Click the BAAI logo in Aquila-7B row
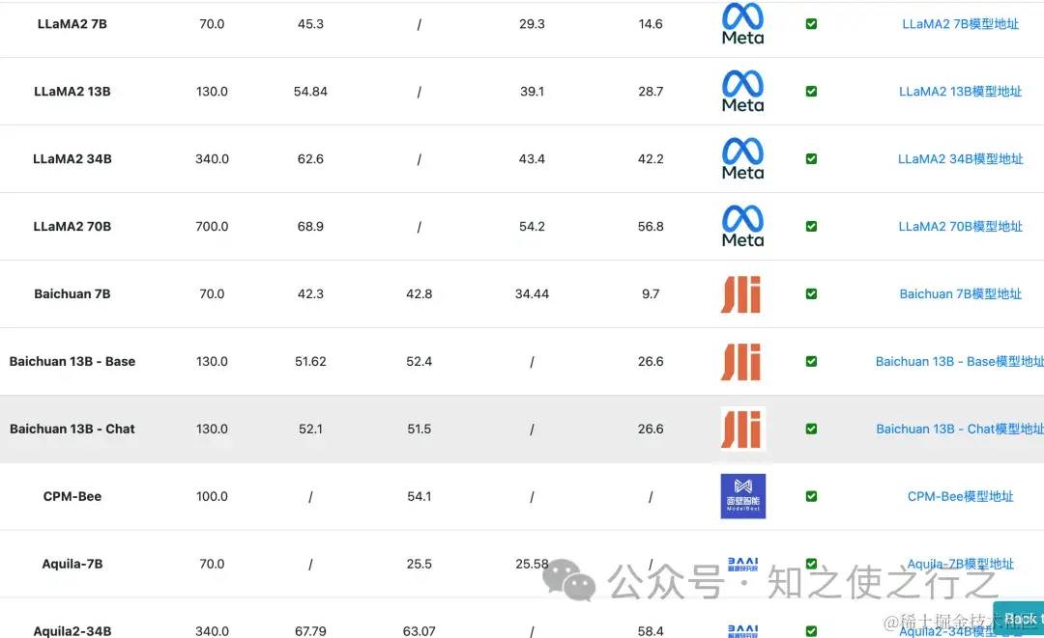This screenshot has width=1044, height=638. (743, 565)
